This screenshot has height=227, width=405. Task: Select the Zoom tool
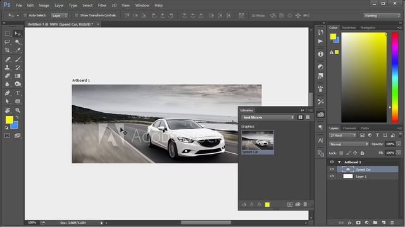[x=18, y=110]
